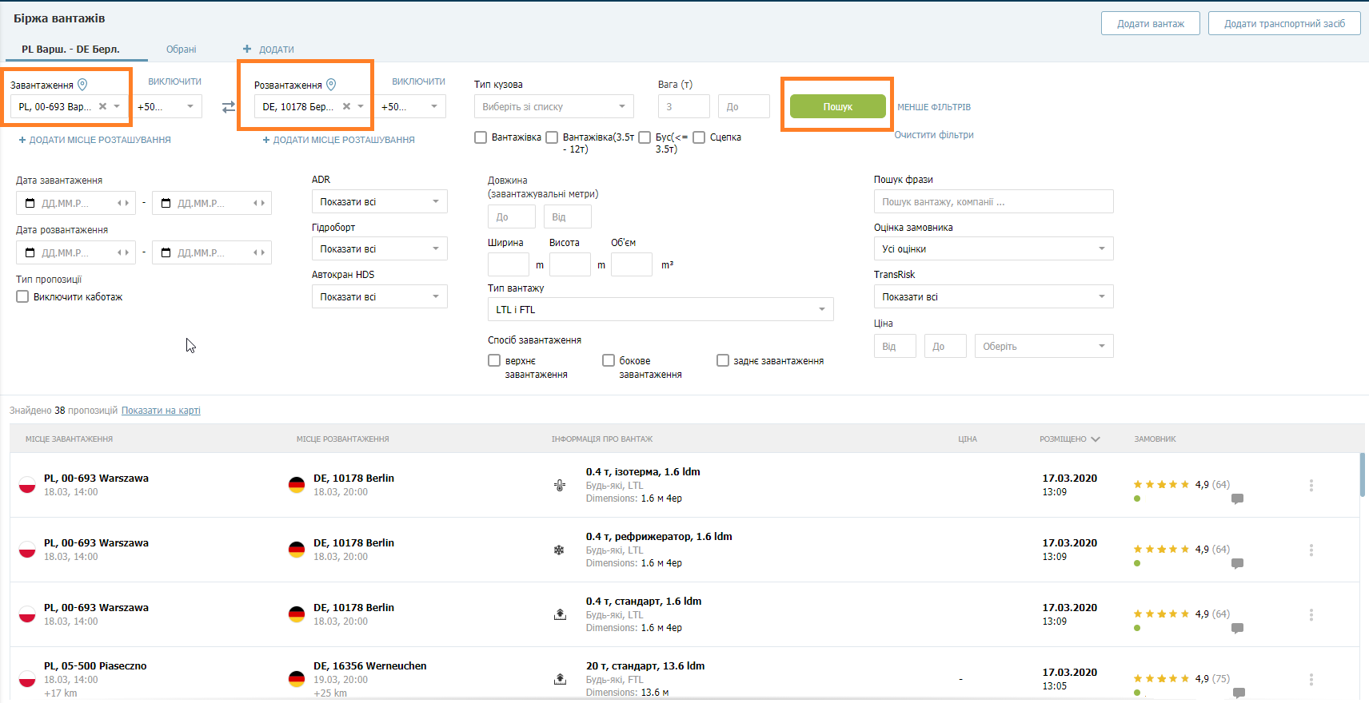Image resolution: width=1369 pixels, height=703 pixels.
Task: Click date stepper arrows on unloading end date
Action: tap(259, 252)
